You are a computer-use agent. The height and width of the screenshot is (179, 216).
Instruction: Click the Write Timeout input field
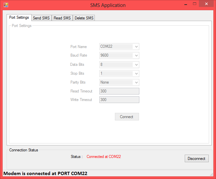[119, 100]
